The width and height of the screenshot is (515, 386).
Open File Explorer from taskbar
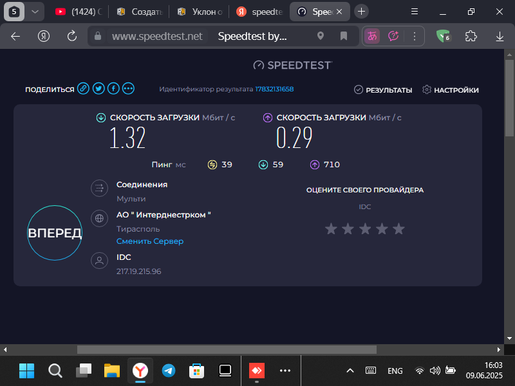112,371
